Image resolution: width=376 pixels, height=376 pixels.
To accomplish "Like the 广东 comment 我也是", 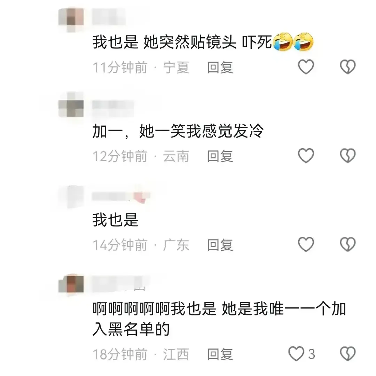I will [x=306, y=244].
